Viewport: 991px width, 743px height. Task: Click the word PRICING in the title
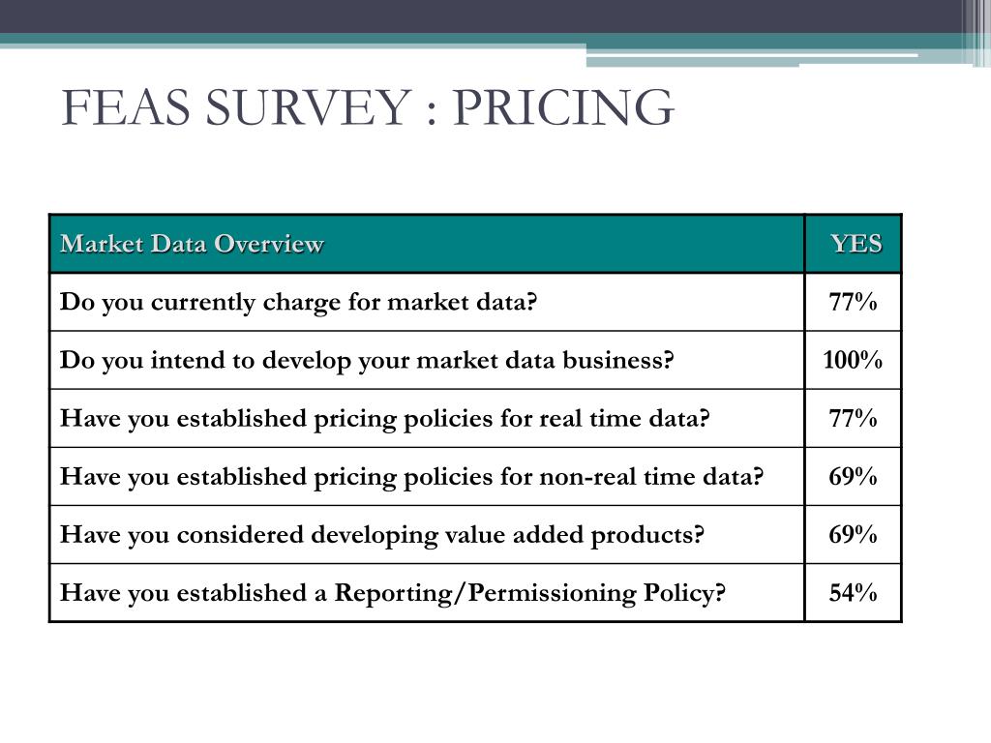[x=563, y=107]
